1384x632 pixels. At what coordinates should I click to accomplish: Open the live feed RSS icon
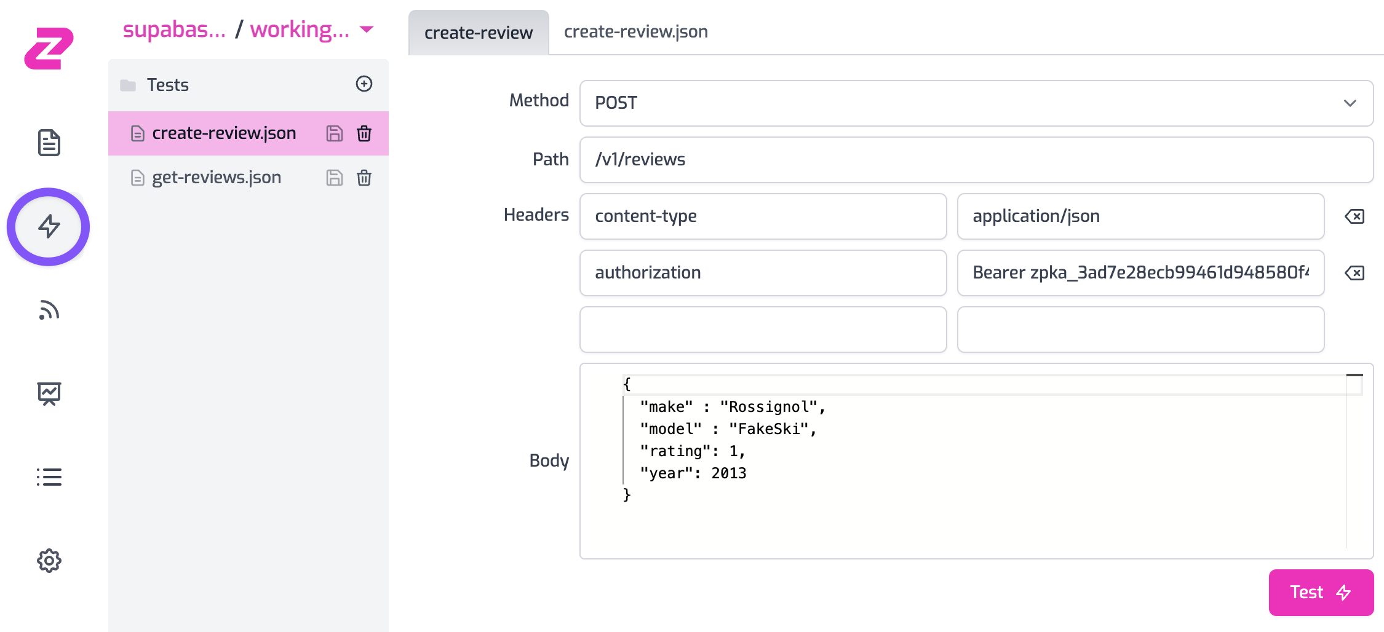click(49, 310)
